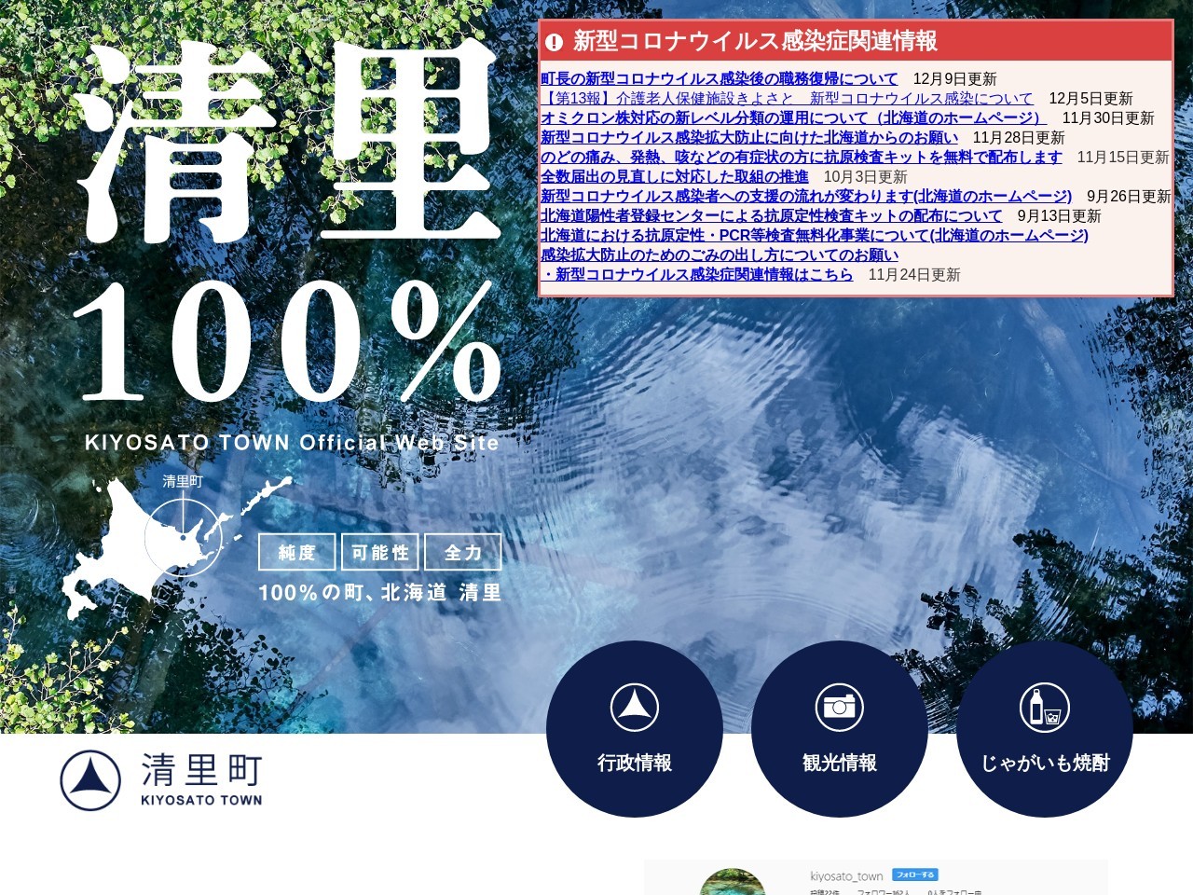This screenshot has width=1193, height=895.
Task: Open the 行政情報 circle button
Action: [x=635, y=729]
